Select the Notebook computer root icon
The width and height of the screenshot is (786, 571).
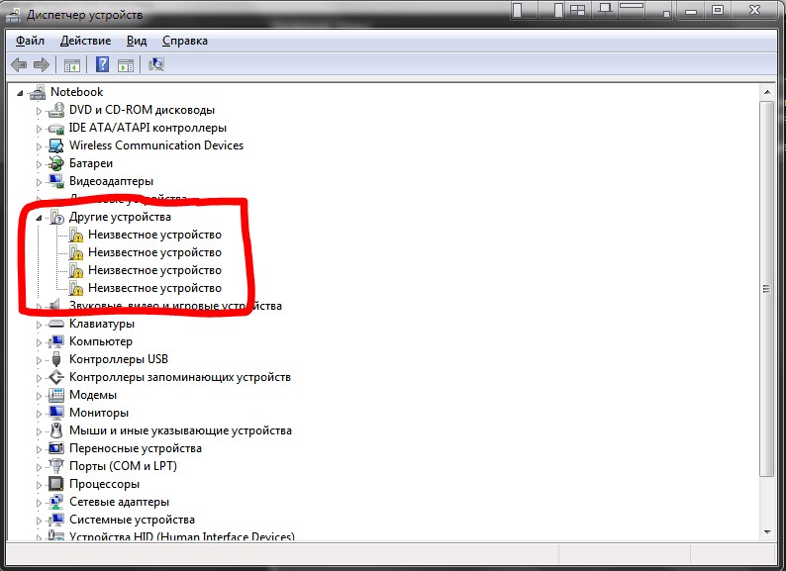pos(38,92)
